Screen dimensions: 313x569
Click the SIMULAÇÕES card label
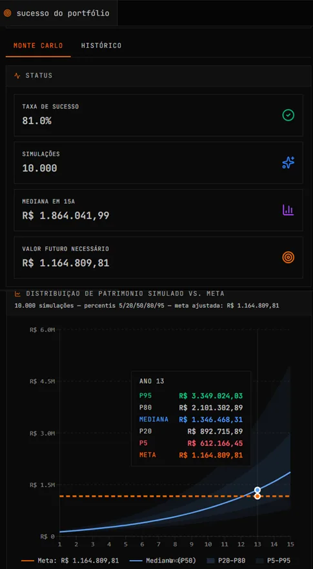pos(41,154)
